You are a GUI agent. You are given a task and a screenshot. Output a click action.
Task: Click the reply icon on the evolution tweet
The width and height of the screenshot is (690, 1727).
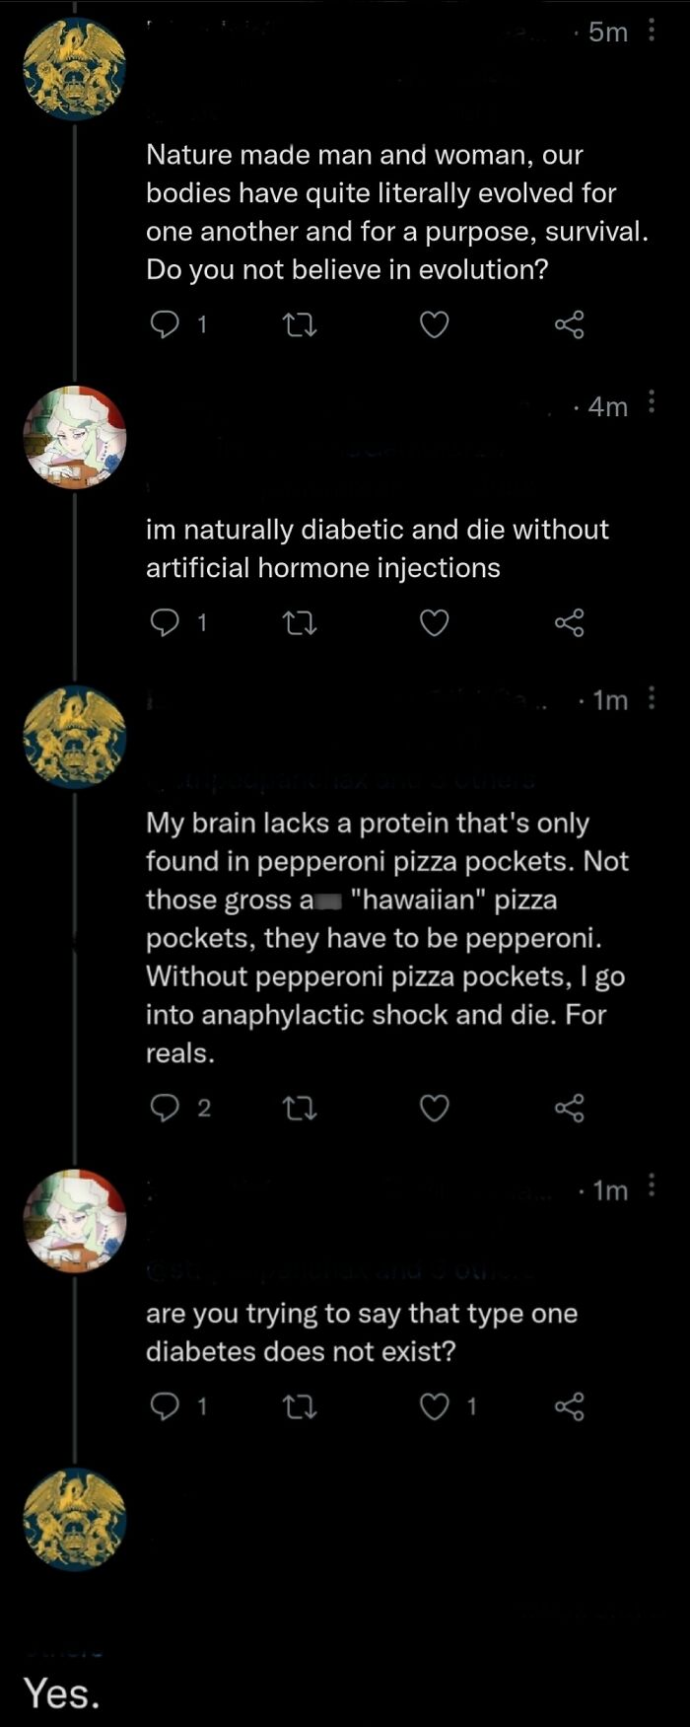(165, 324)
